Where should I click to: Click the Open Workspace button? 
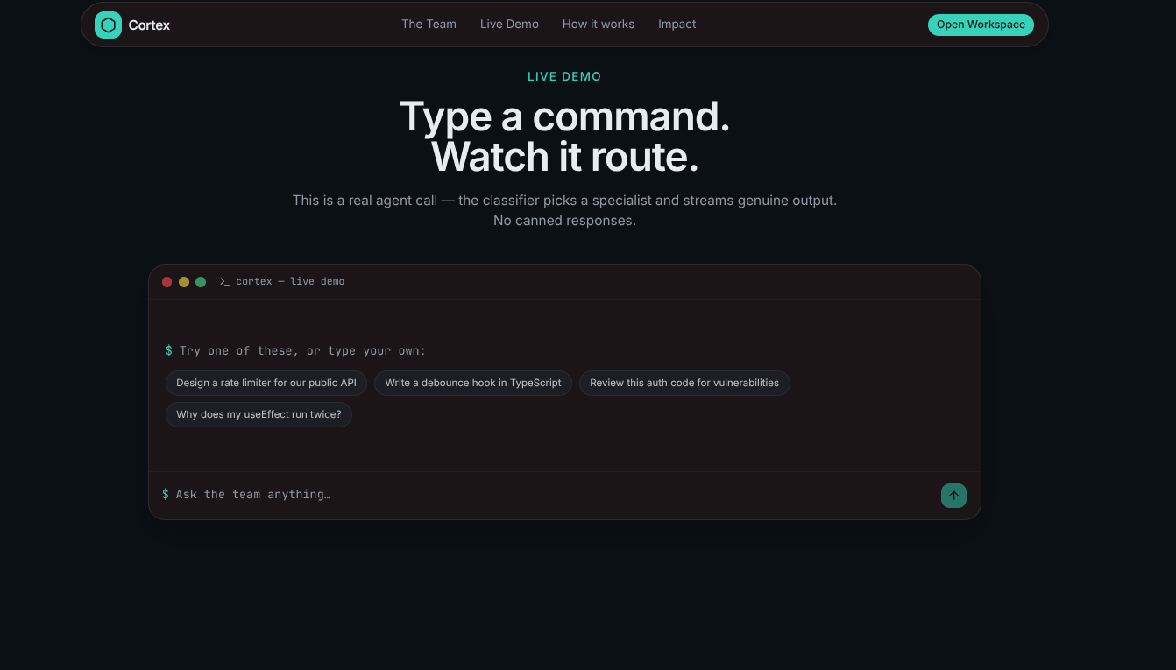point(981,25)
